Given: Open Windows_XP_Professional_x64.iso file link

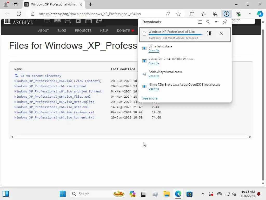Looking at the screenshot, I should (x=43, y=81).
